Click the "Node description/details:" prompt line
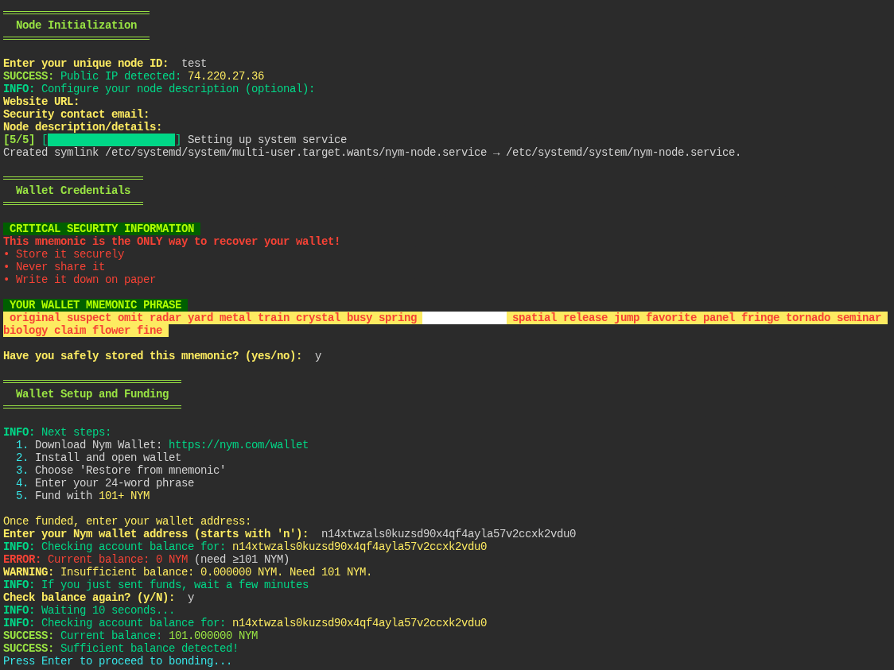 pos(83,127)
